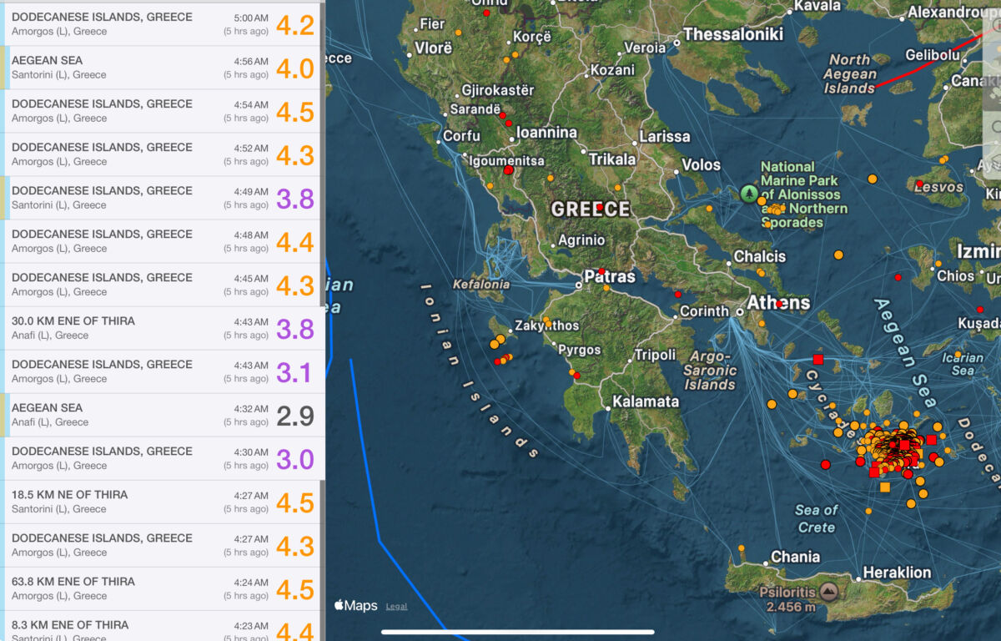The width and height of the screenshot is (1001, 641).
Task: Tap the red quake dot at Patras
Action: (601, 271)
